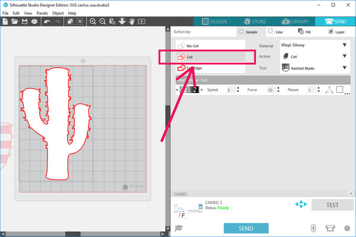This screenshot has width=356, height=237.
Task: Click the Deselect All icon
Action: tap(80, 21)
